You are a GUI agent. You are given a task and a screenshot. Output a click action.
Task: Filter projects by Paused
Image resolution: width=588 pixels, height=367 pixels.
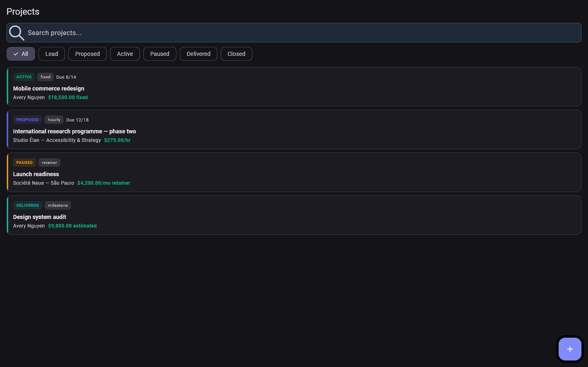click(x=160, y=54)
